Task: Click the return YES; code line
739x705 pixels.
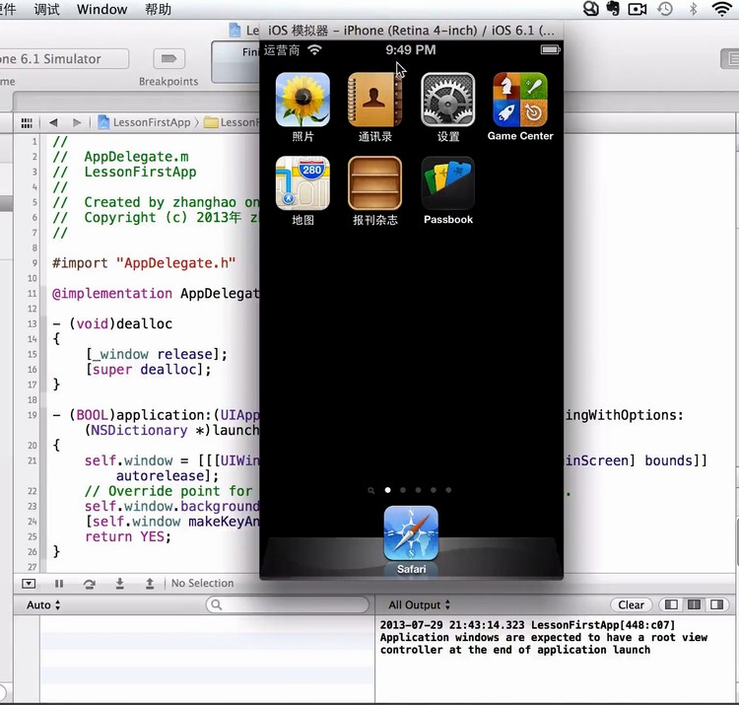Action: pyautogui.click(x=128, y=536)
